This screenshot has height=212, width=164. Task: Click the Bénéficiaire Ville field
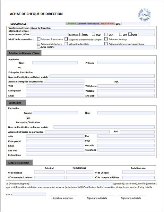(55, 136)
